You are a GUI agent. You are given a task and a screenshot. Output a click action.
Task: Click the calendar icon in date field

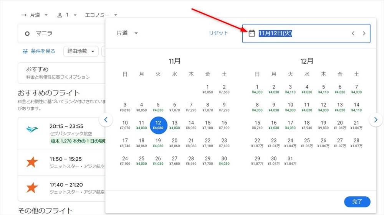252,33
